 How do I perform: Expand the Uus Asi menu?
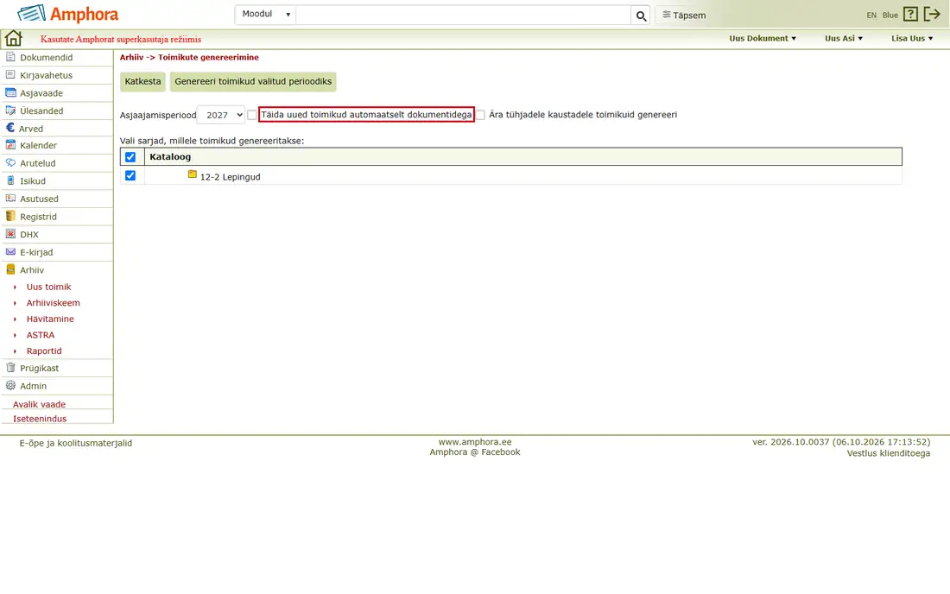point(844,38)
